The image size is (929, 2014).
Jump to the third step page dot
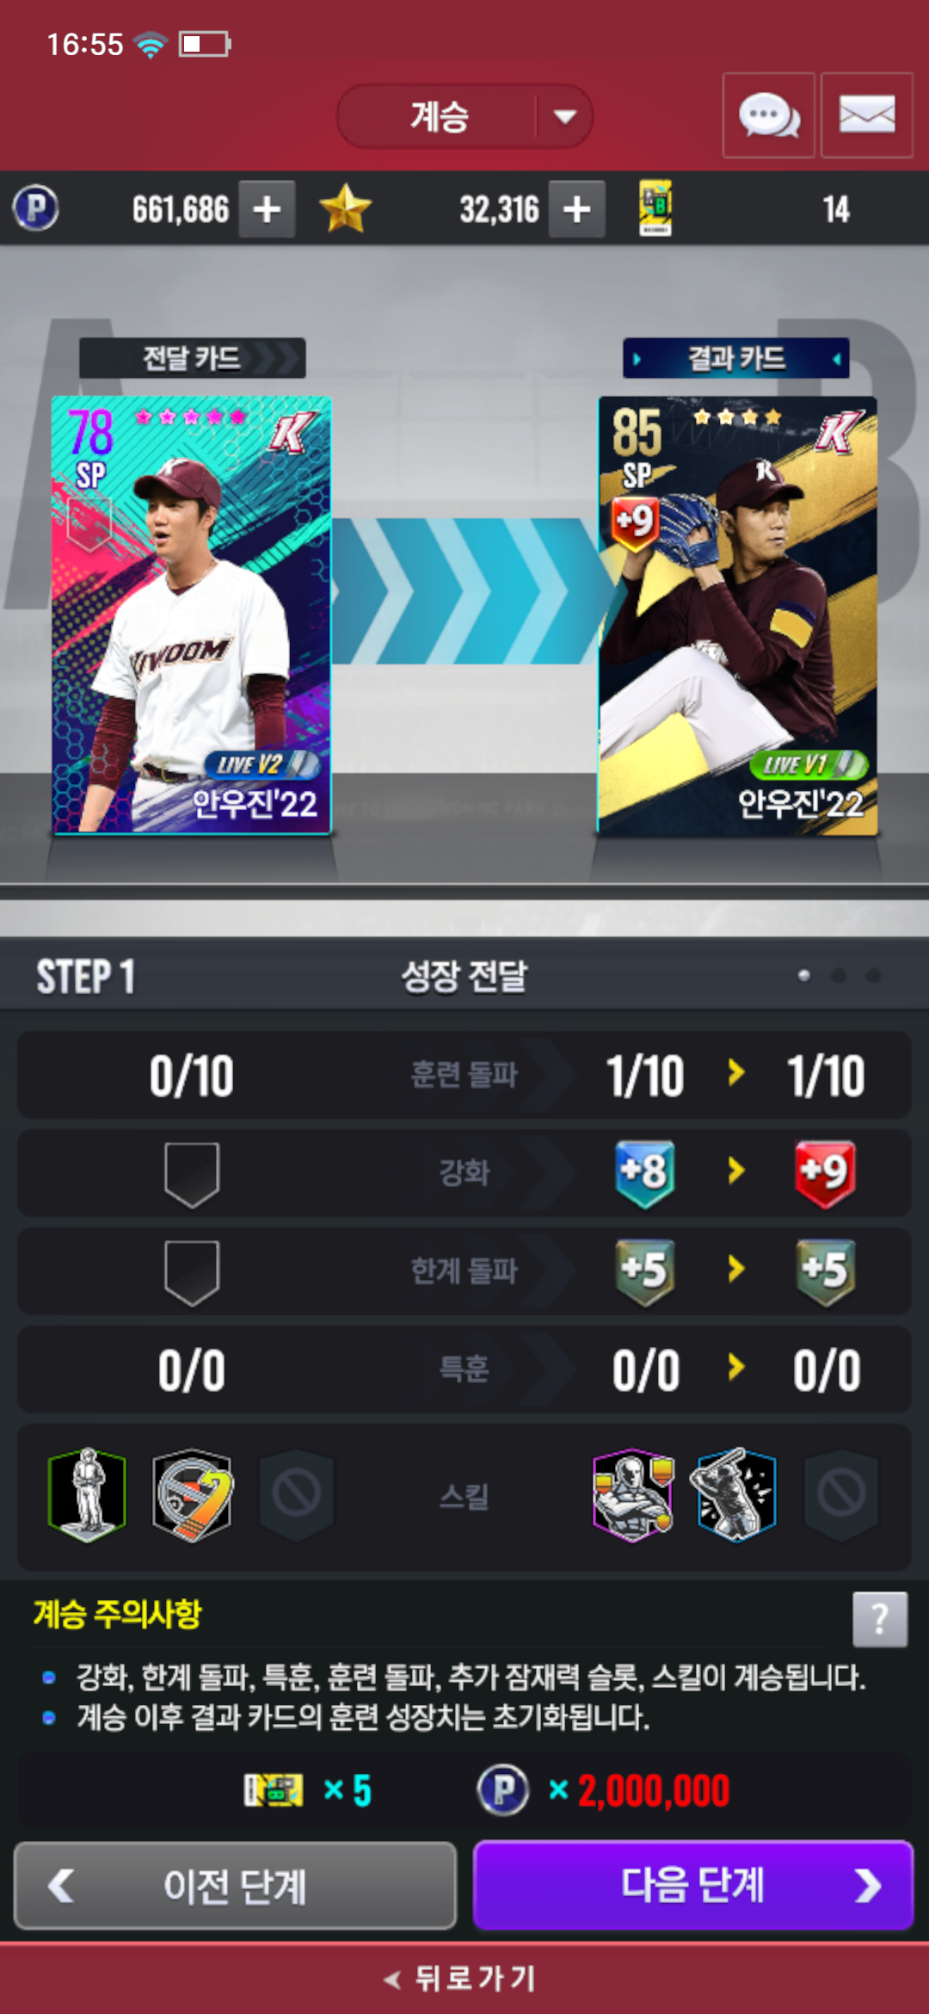[873, 975]
